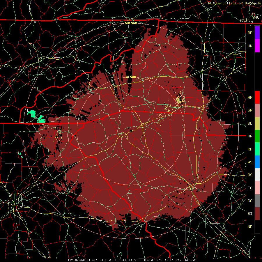Click the HHC product label
This screenshot has height=262, width=262.
tap(256, 17)
